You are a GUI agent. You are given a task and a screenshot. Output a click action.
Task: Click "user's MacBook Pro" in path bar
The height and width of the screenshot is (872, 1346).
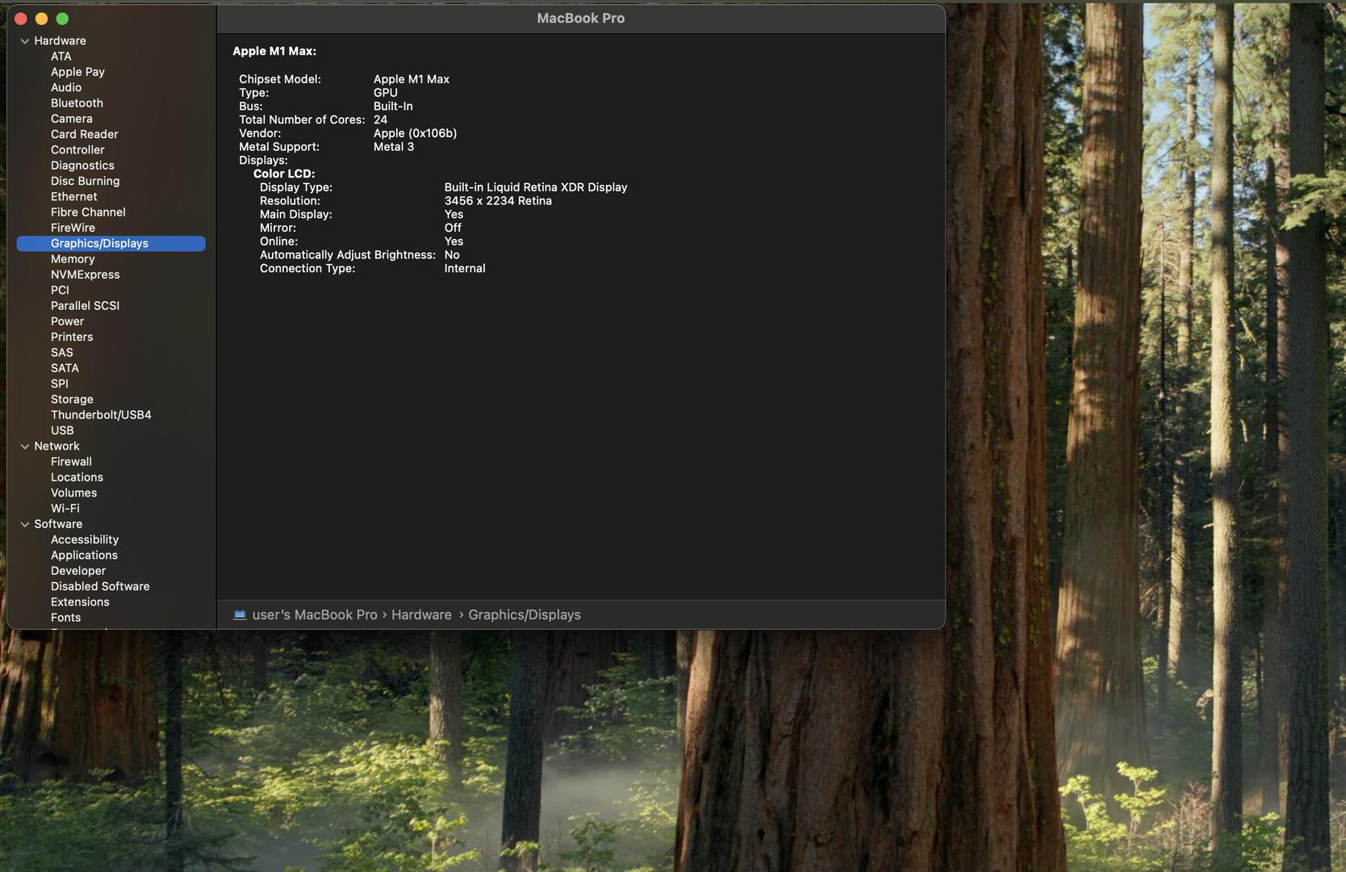pos(315,615)
